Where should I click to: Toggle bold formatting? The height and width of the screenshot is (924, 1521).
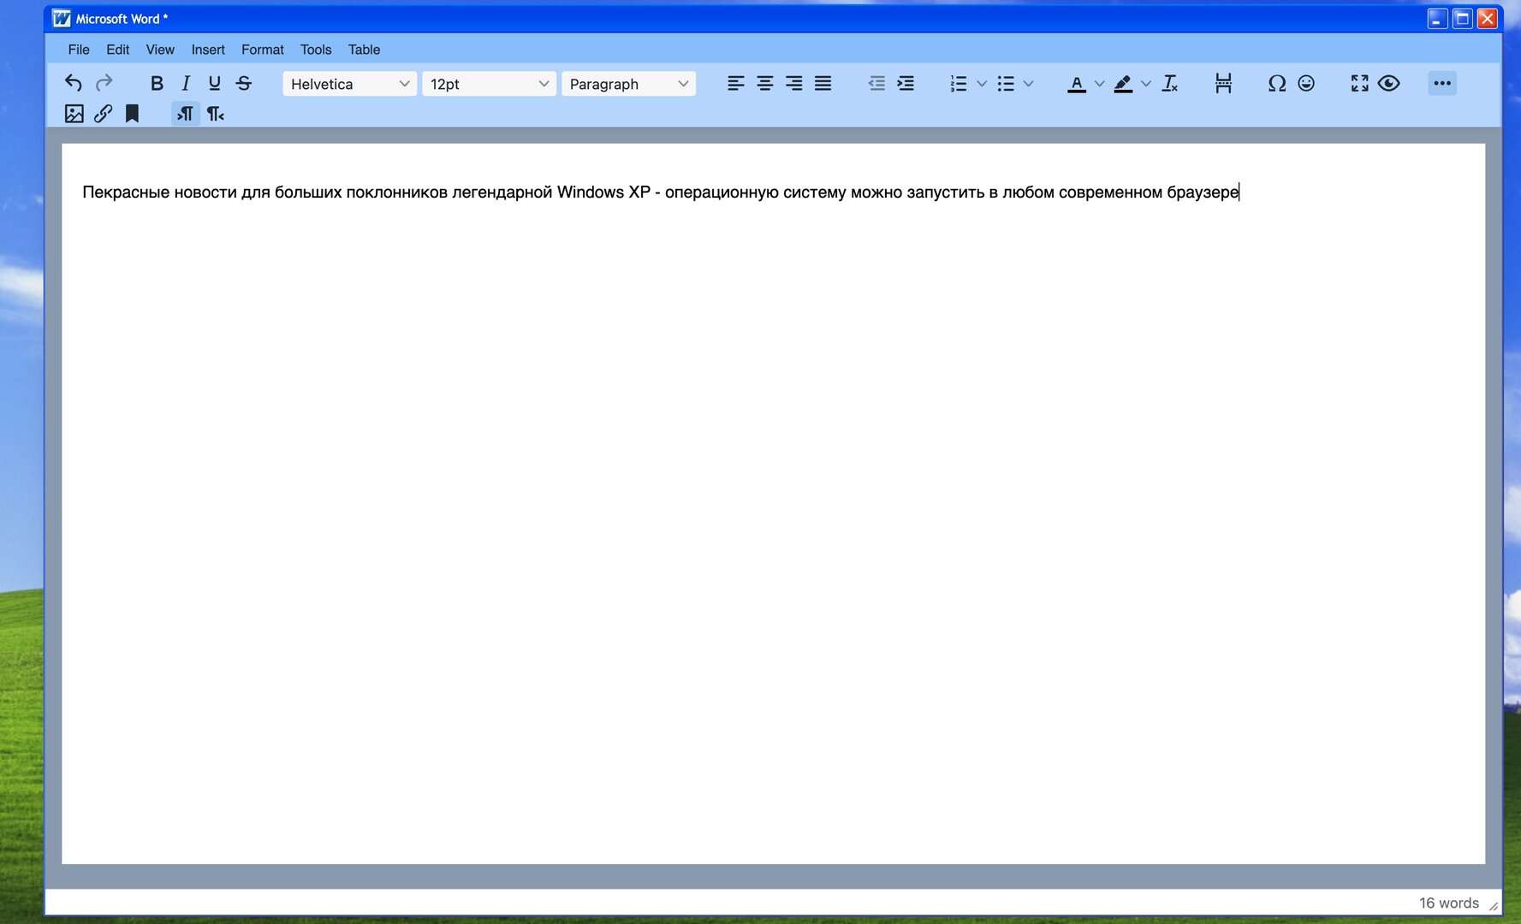157,83
